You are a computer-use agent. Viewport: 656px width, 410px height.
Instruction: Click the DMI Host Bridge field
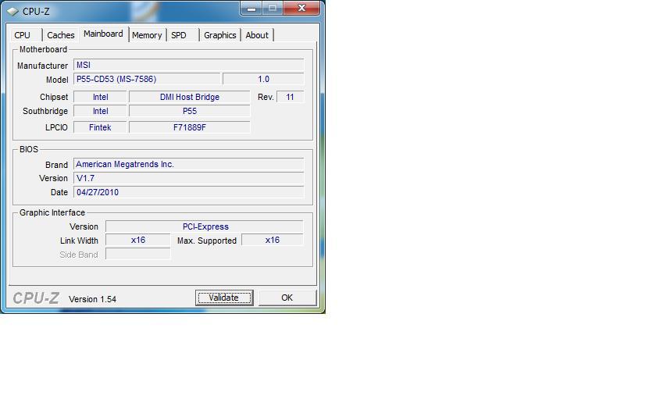tap(190, 97)
